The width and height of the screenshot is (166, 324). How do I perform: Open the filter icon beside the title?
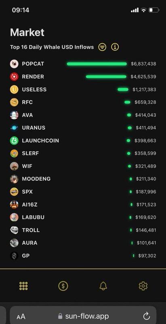click(102, 47)
